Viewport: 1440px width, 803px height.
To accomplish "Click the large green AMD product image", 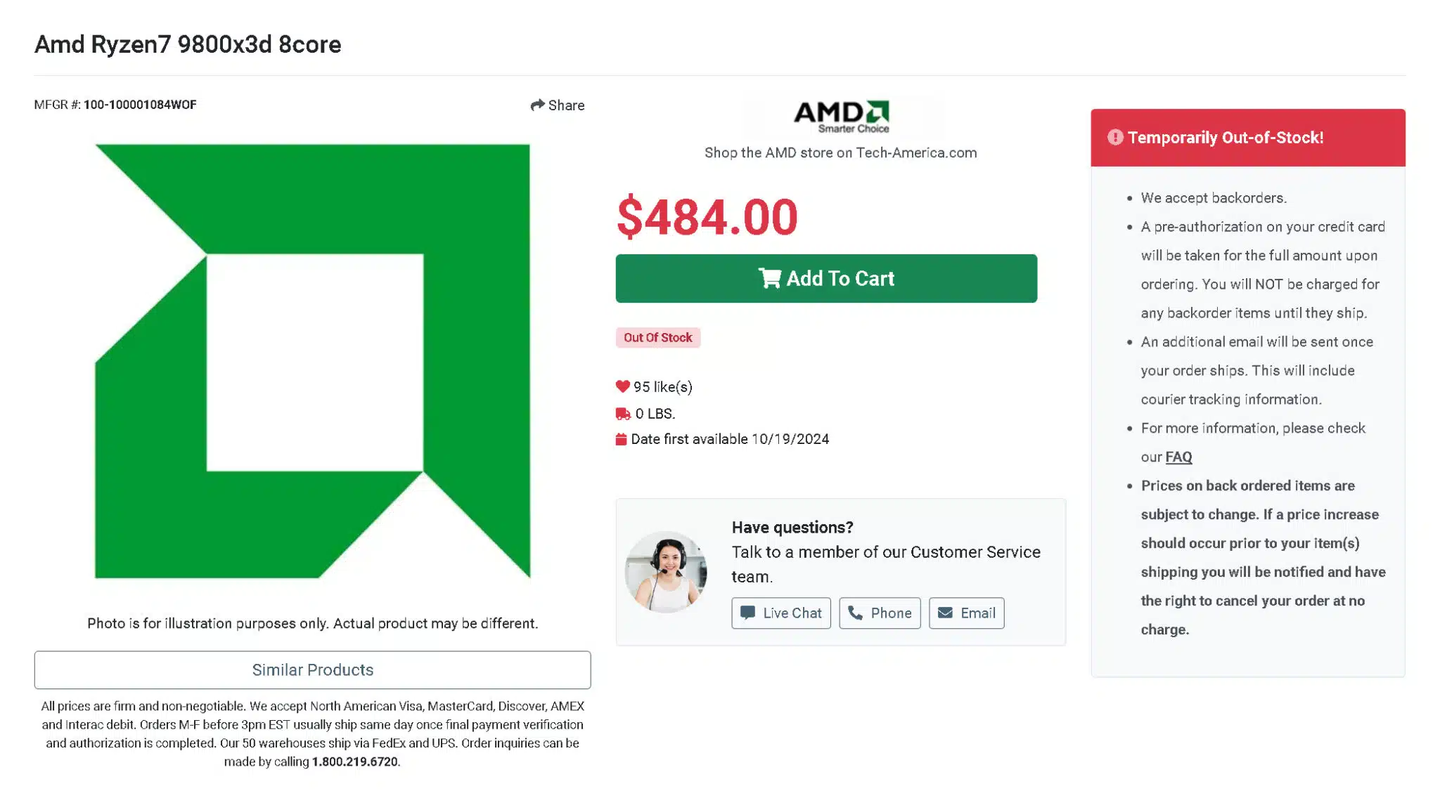I will pyautogui.click(x=312, y=361).
